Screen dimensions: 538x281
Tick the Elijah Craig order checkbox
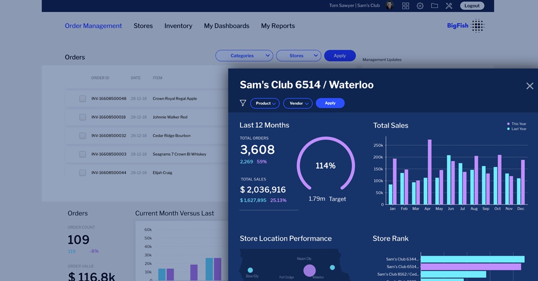pyautogui.click(x=82, y=173)
